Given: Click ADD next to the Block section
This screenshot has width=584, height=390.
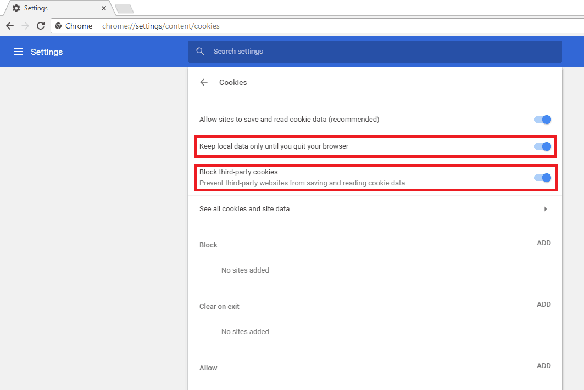Looking at the screenshot, I should click(543, 243).
